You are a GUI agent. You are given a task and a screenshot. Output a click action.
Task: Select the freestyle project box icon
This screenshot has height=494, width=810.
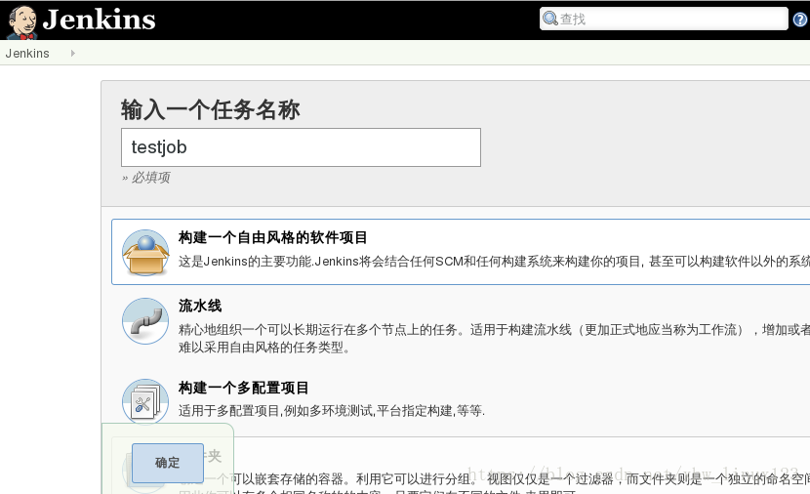(x=145, y=252)
